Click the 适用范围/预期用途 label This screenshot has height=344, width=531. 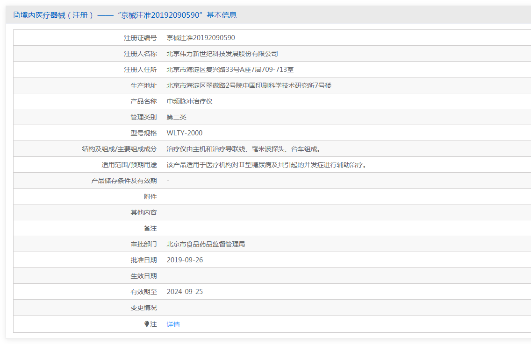(x=129, y=165)
